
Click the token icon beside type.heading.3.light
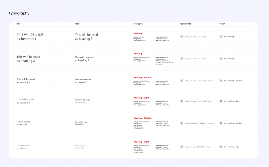tap(221, 101)
